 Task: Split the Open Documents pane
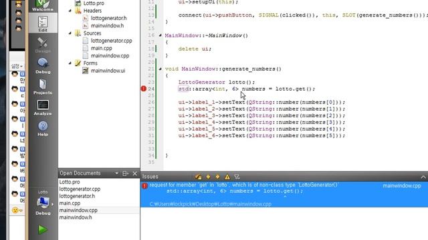(x=125, y=173)
